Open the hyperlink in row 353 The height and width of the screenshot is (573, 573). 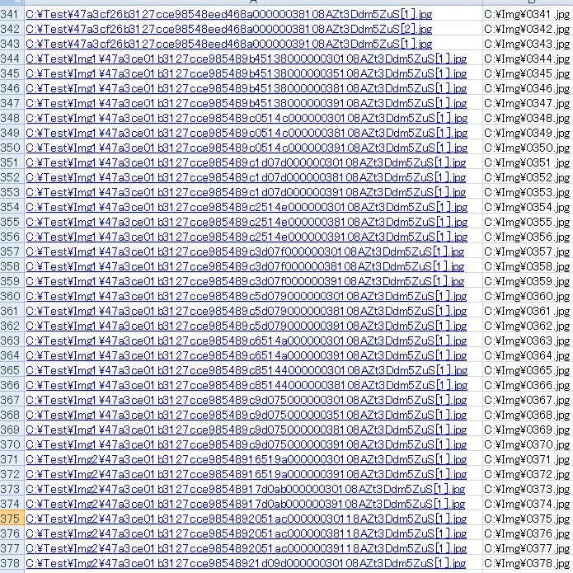tap(246, 192)
